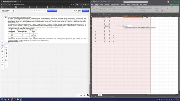Open user avatar dropdown on whiteboard
This screenshot has height=101, width=180.
81,11
